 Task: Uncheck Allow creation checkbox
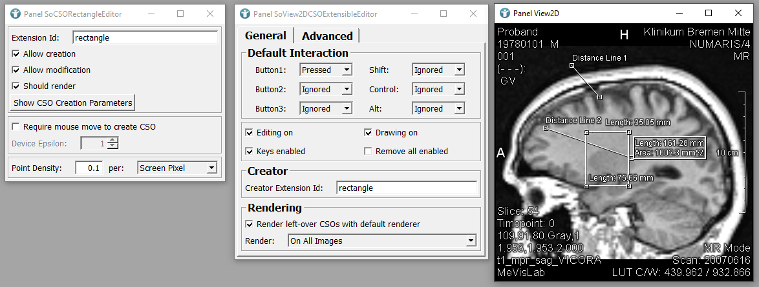pyautogui.click(x=16, y=54)
